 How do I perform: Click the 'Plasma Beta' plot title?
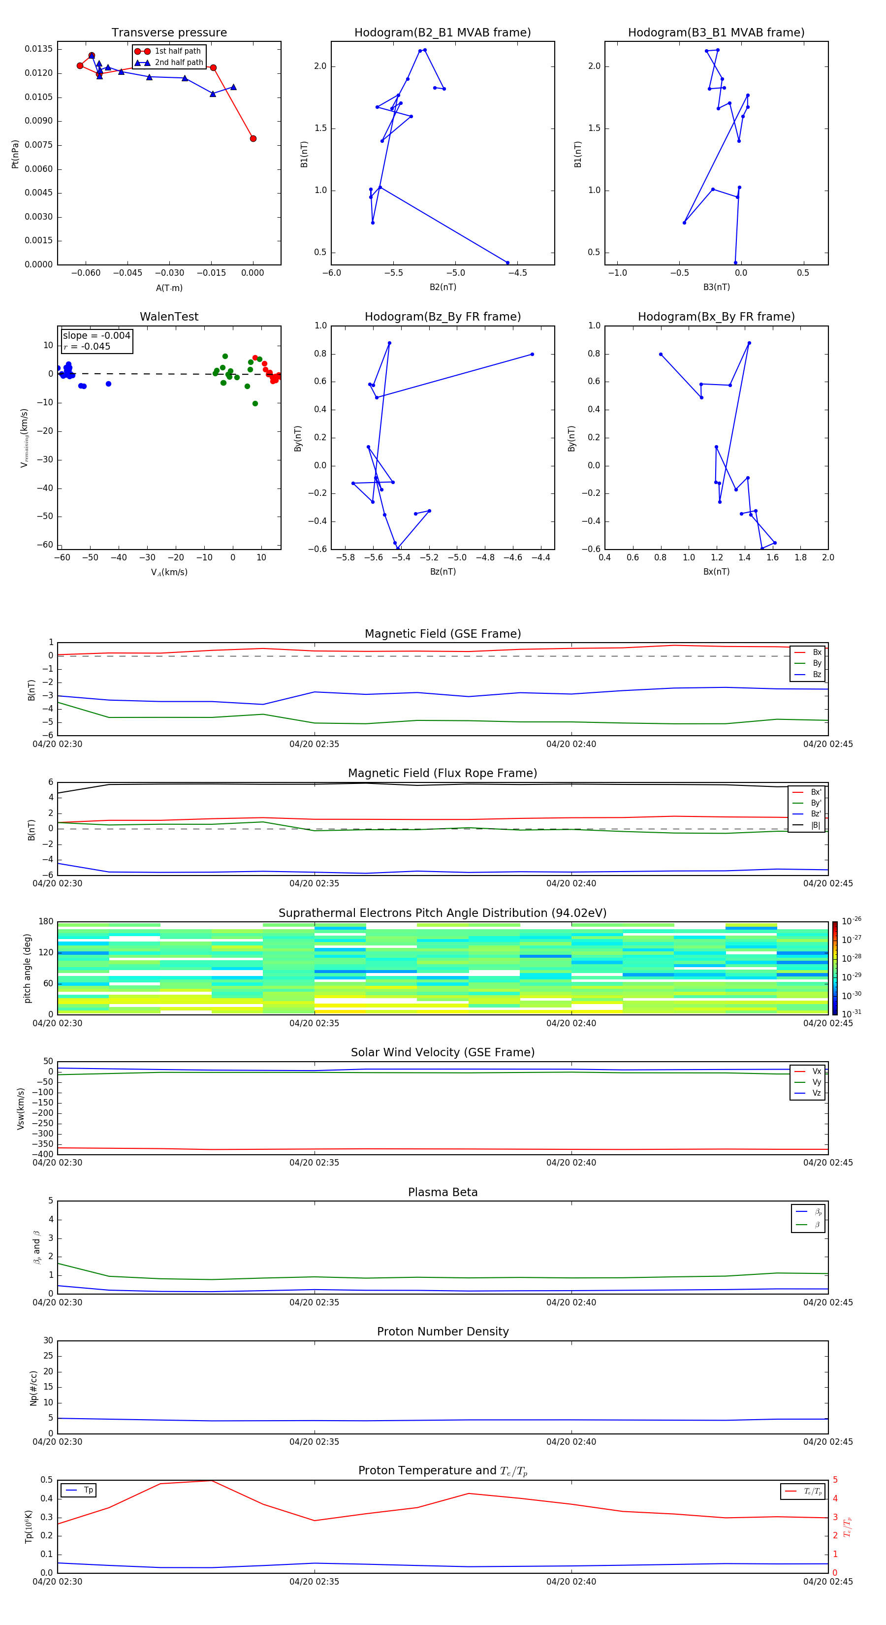pos(443,1192)
